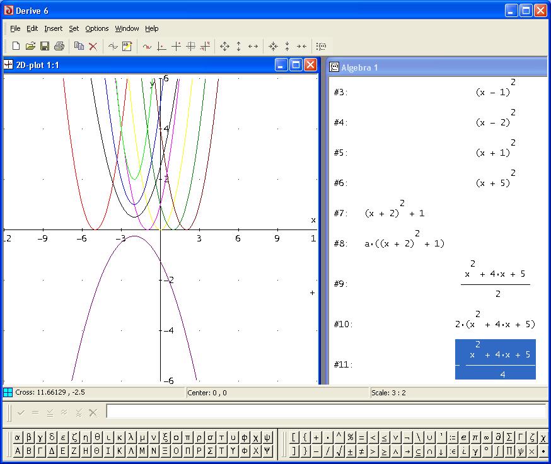This screenshot has height=464, width=551.
Task: Click the Plot expression icon
Action: [113, 46]
